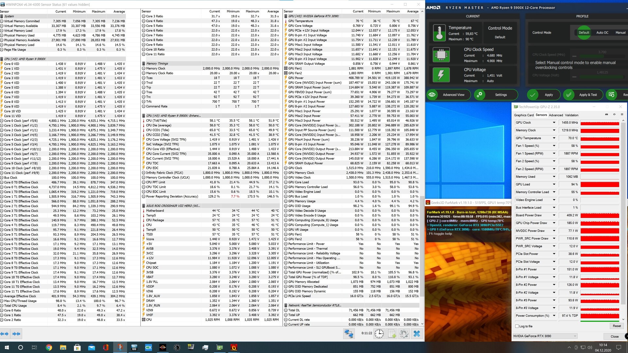
Task: Open the GPU Temperature sensor dropdown
Action: coord(554,138)
